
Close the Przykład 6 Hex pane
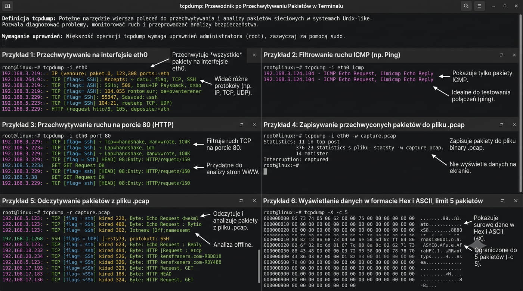click(x=516, y=201)
